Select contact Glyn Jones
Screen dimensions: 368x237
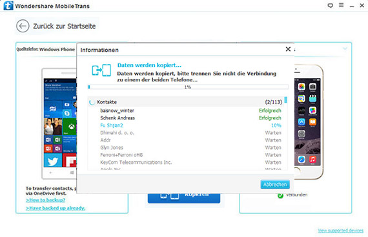pyautogui.click(x=112, y=148)
